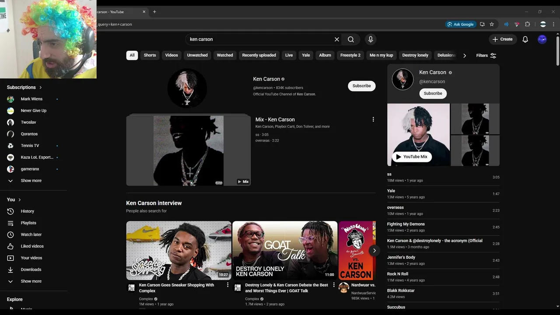
Task: Select the Shorts filter chip
Action: (x=150, y=55)
